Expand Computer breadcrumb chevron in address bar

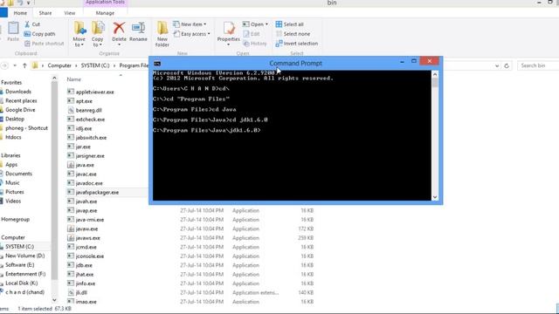pos(76,65)
